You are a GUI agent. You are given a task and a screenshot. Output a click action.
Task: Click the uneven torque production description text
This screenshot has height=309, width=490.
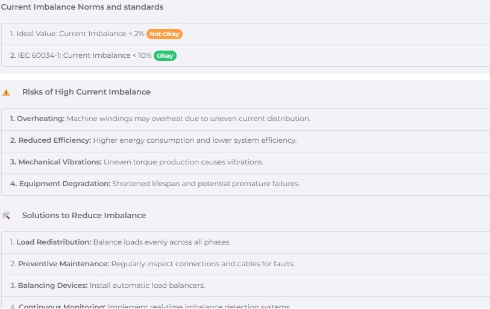[x=184, y=162]
